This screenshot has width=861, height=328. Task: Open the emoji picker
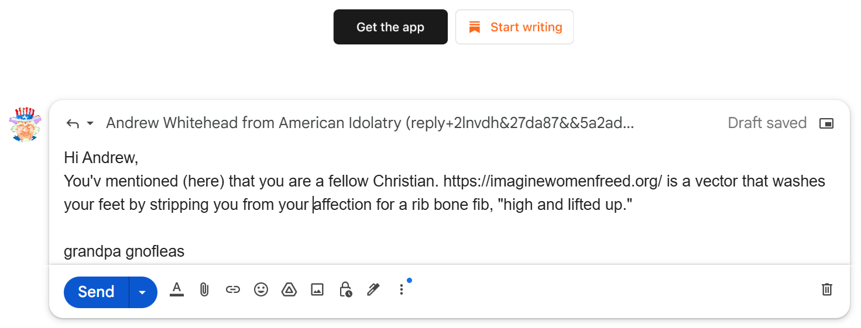click(x=261, y=289)
